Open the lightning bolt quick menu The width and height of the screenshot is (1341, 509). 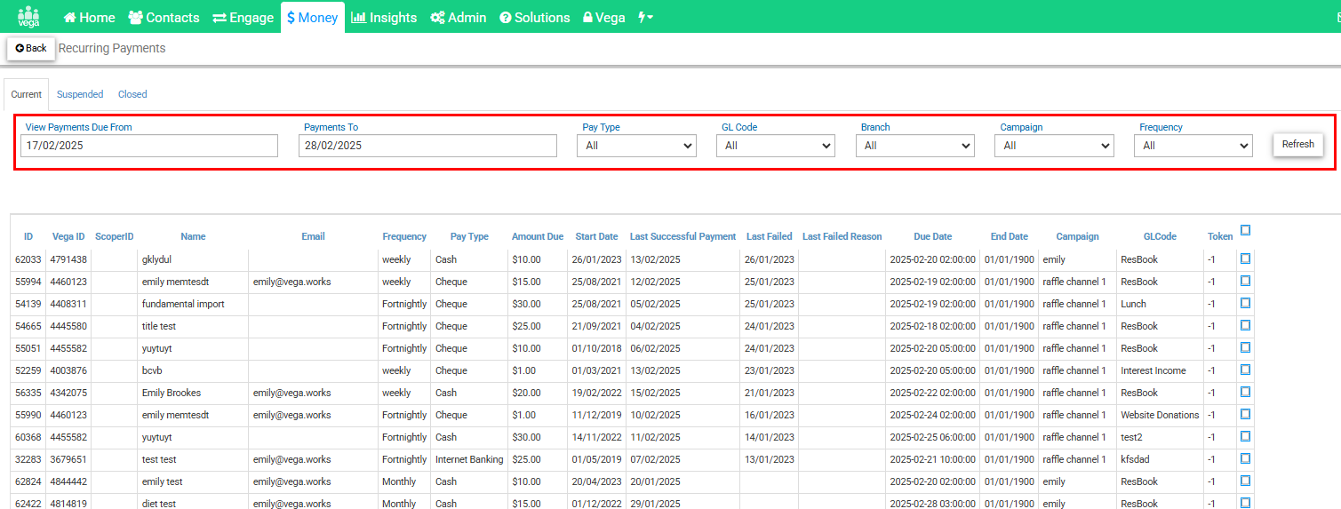pos(646,17)
